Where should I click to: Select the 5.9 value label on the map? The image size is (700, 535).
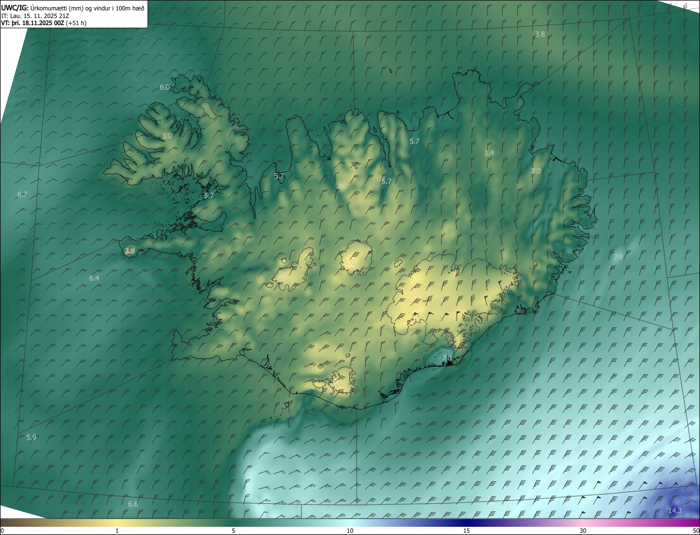[x=31, y=437]
